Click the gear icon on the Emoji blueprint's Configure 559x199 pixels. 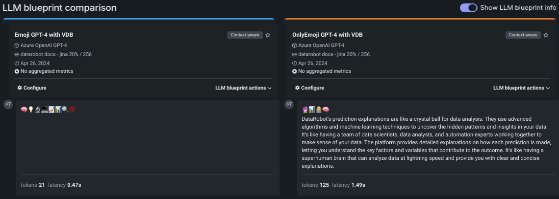click(x=20, y=88)
